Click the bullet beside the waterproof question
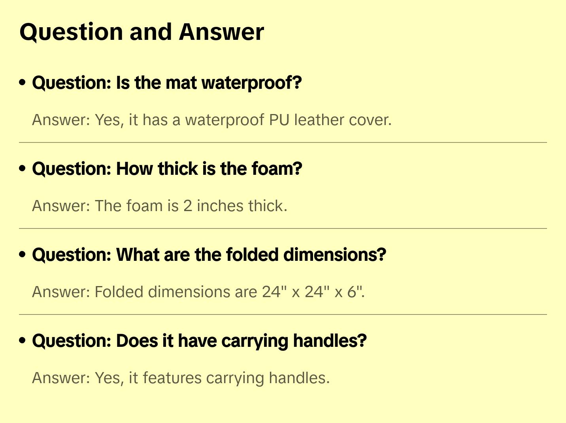The image size is (566, 423). (23, 82)
